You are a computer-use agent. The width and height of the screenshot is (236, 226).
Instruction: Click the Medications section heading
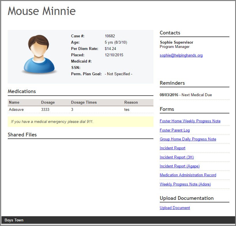click(x=22, y=91)
